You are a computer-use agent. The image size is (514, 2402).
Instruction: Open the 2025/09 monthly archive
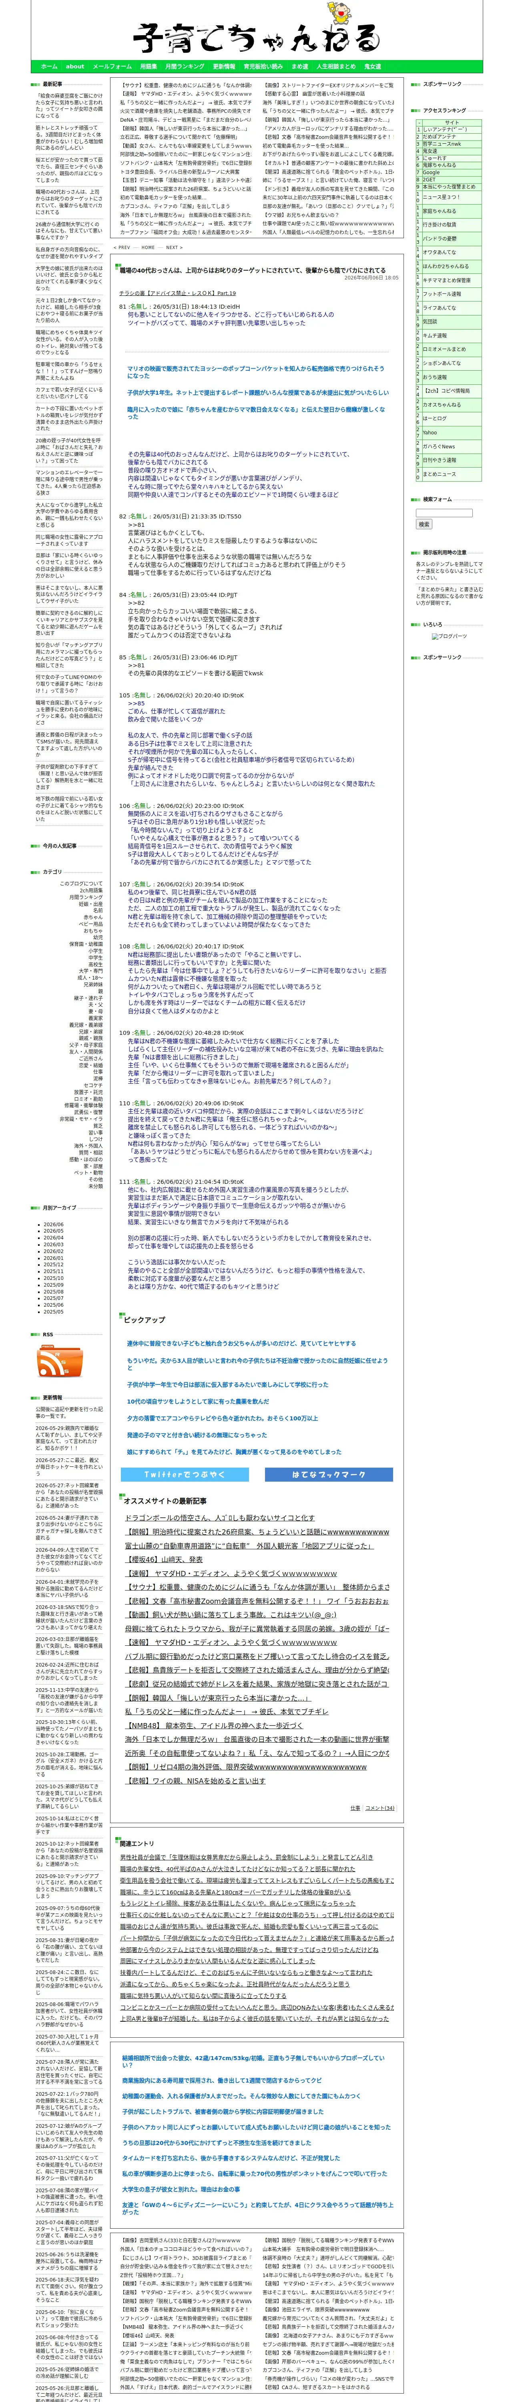tap(53, 1285)
